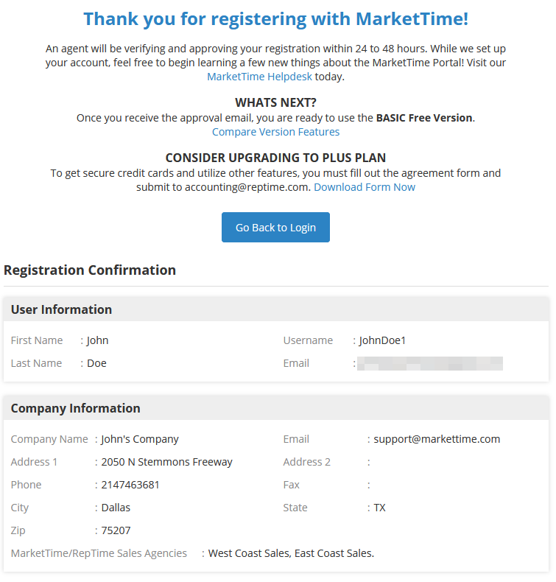
Task: Click the 'Address 1' label
Action: (x=34, y=462)
